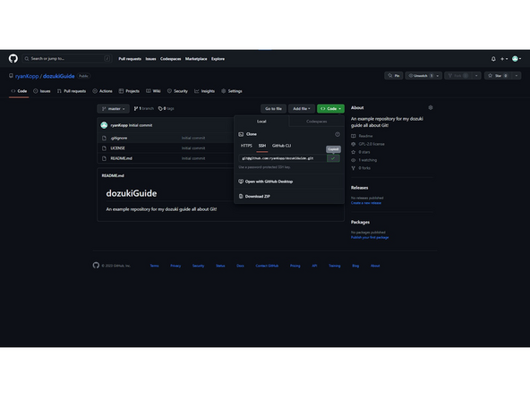
Task: Click the Go to file button
Action: [273, 109]
